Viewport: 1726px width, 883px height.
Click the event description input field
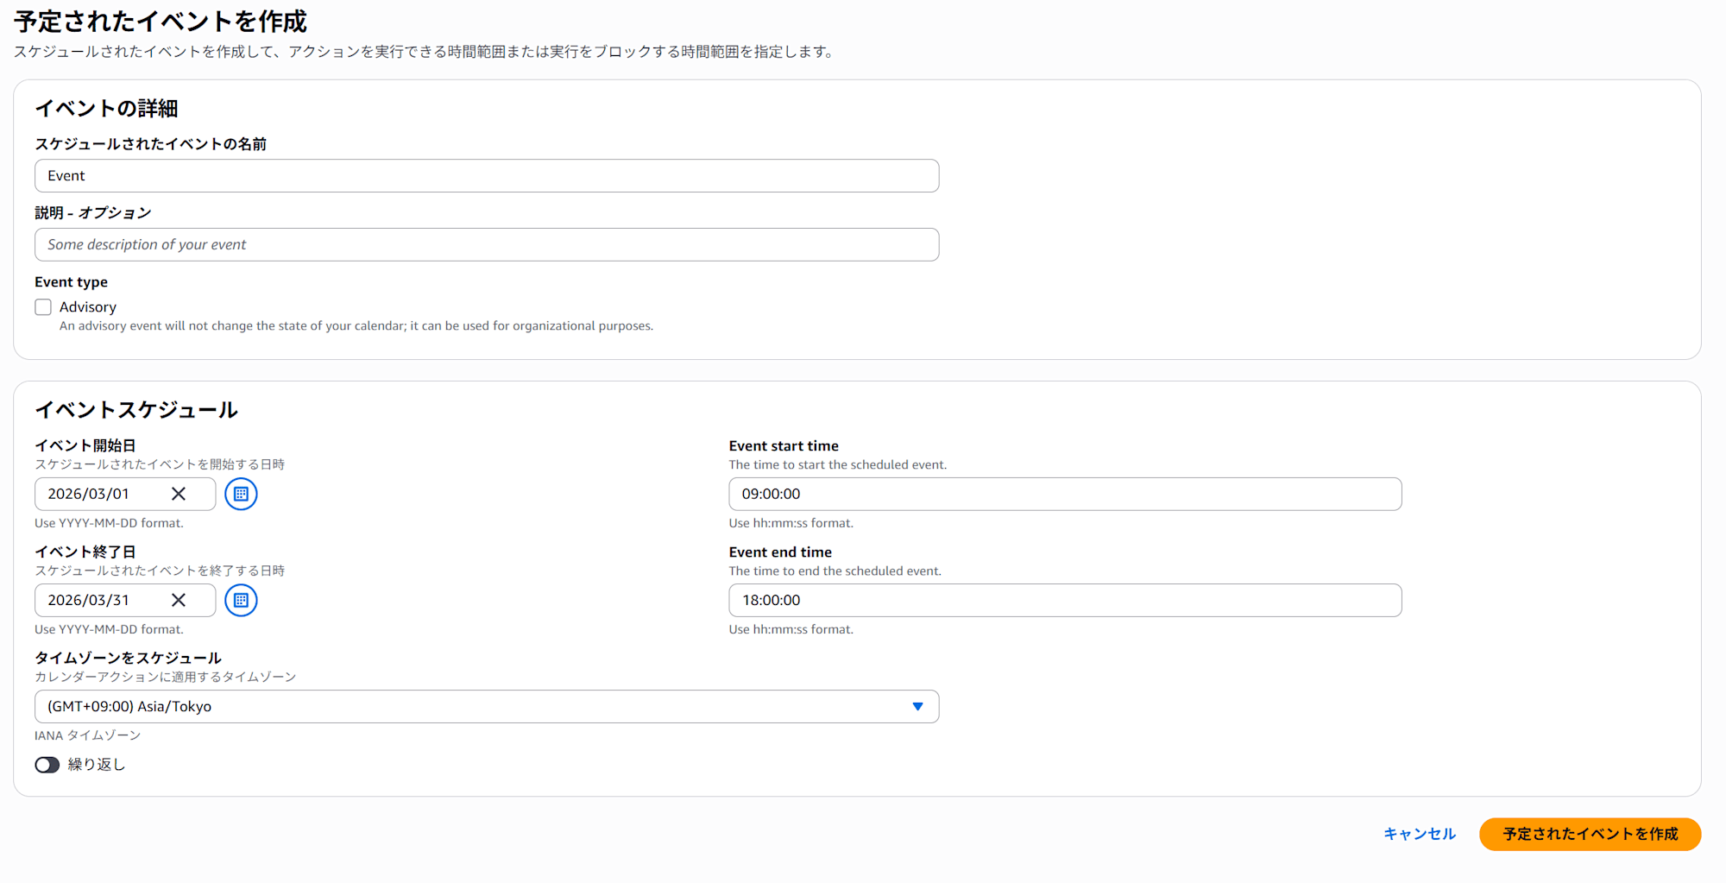pos(487,245)
